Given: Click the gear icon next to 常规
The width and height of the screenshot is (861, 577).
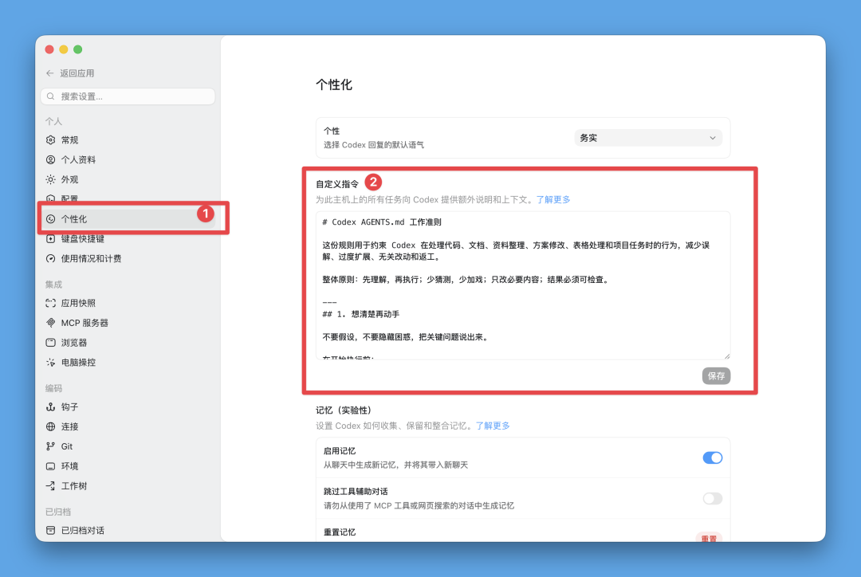Looking at the screenshot, I should click(50, 140).
